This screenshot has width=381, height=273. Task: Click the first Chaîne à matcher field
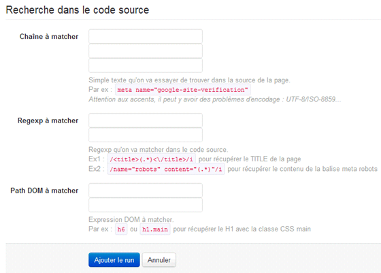click(146, 37)
